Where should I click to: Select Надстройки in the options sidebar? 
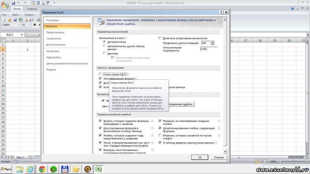pyautogui.click(x=67, y=57)
